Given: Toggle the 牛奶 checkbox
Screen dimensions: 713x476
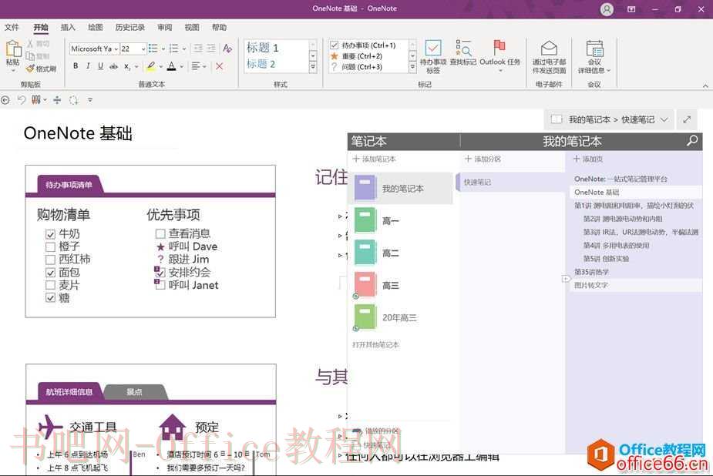Looking at the screenshot, I should pyautogui.click(x=50, y=234).
